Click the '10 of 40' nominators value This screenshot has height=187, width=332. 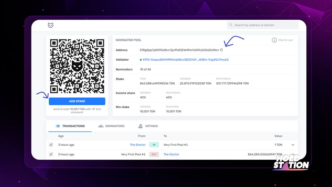145,69
